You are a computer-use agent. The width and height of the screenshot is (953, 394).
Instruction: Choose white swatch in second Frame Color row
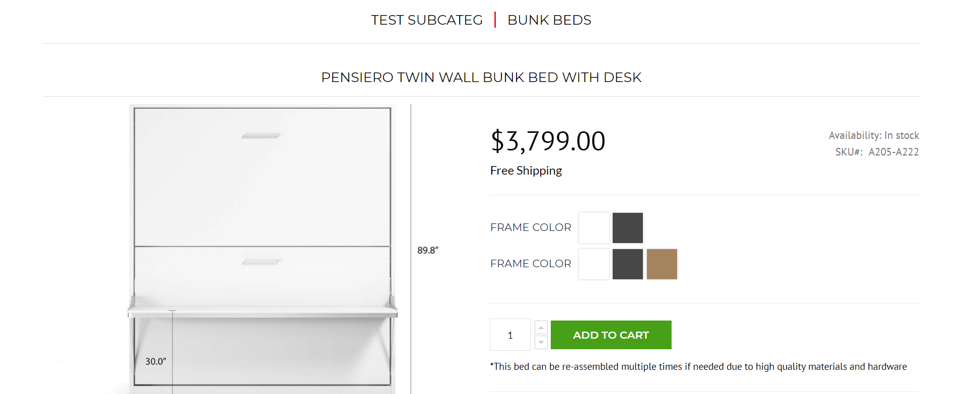click(594, 264)
